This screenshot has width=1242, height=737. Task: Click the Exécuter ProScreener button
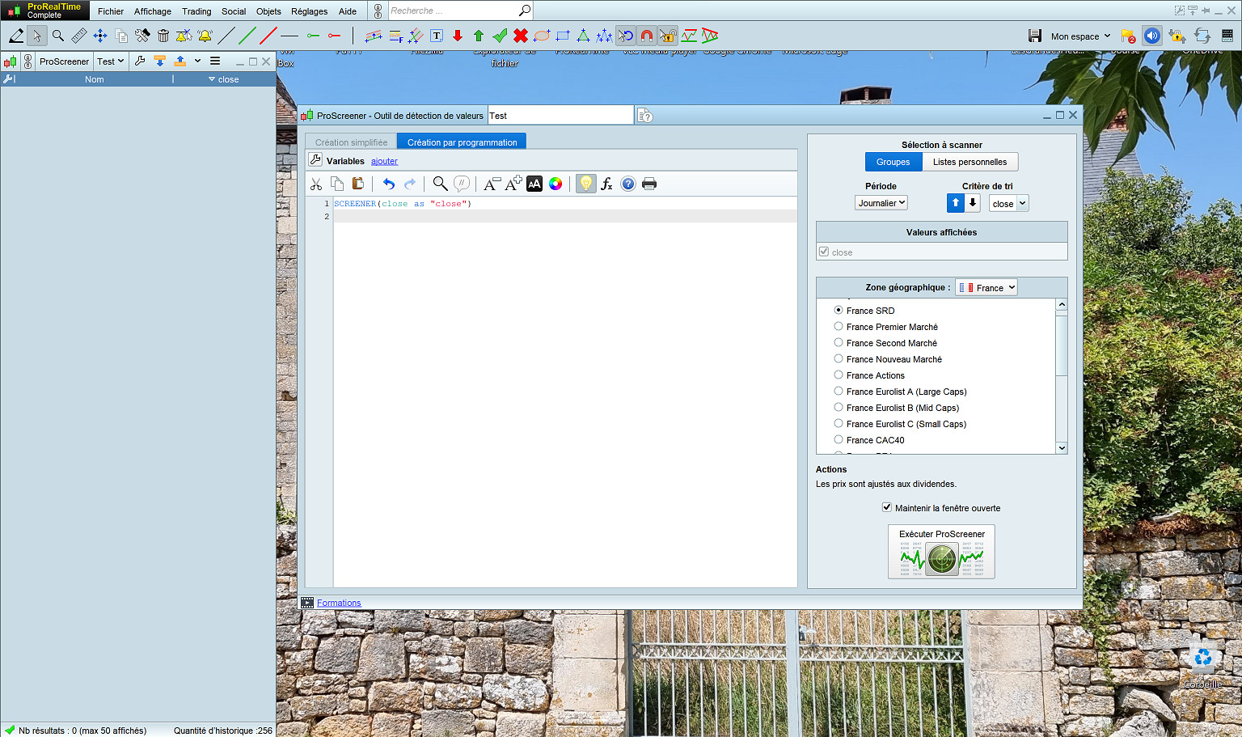pos(942,552)
